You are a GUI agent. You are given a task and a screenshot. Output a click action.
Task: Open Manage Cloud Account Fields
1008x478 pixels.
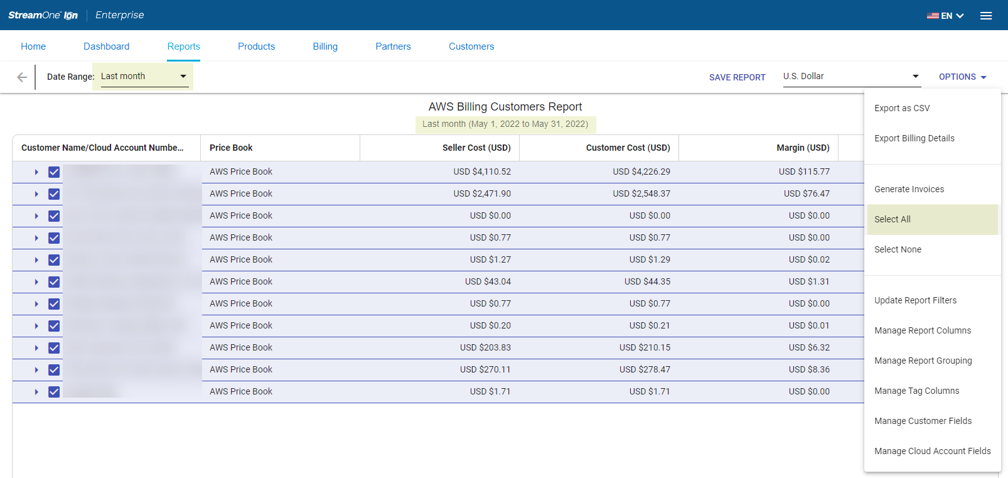pos(933,451)
